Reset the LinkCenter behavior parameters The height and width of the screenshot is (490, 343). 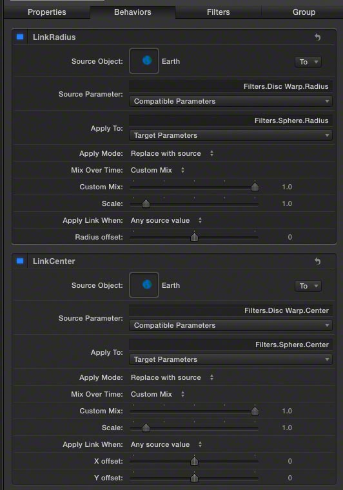(317, 261)
